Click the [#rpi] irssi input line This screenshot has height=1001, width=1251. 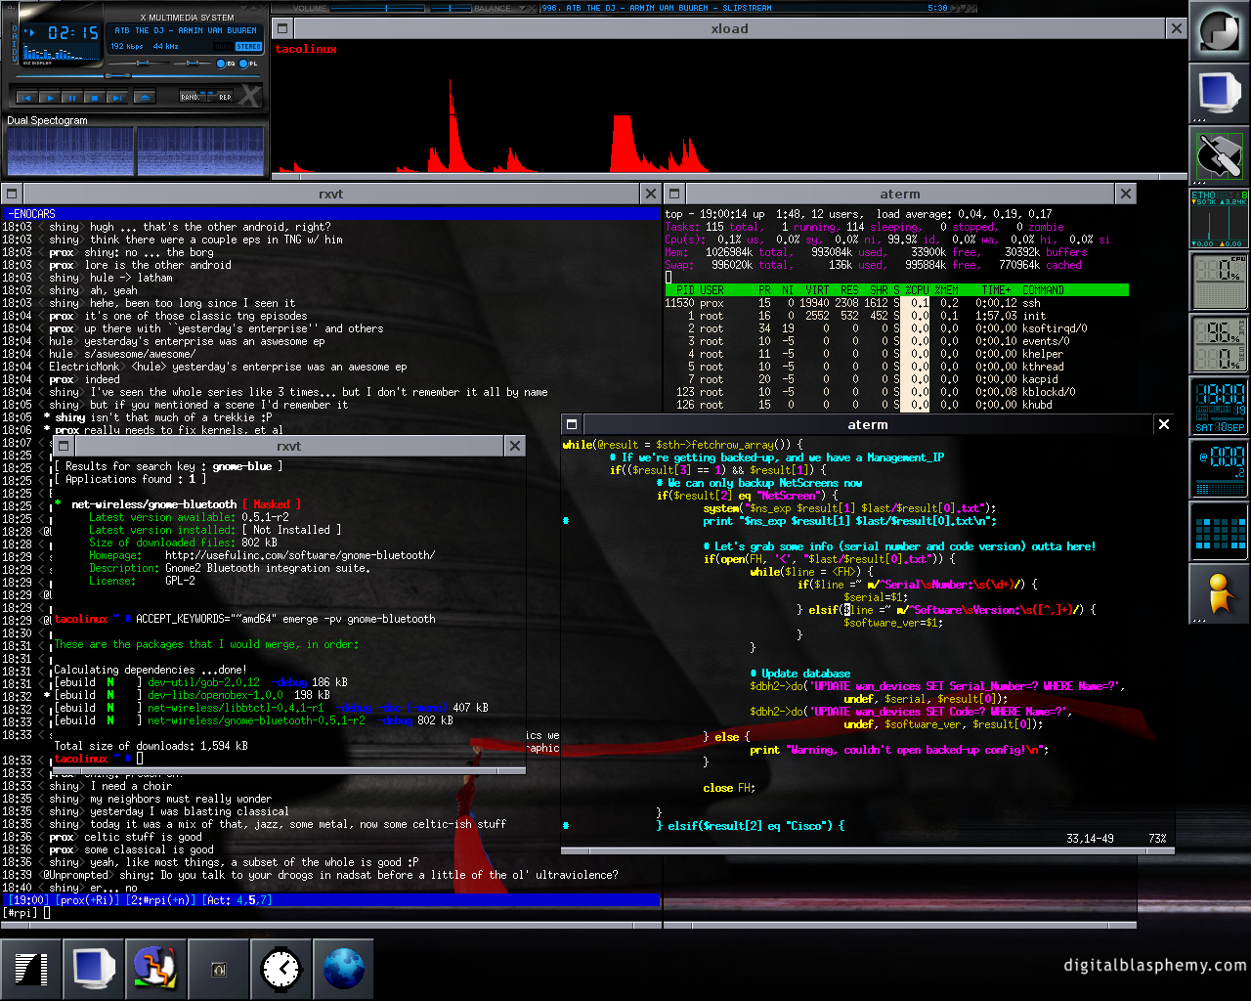(331, 913)
